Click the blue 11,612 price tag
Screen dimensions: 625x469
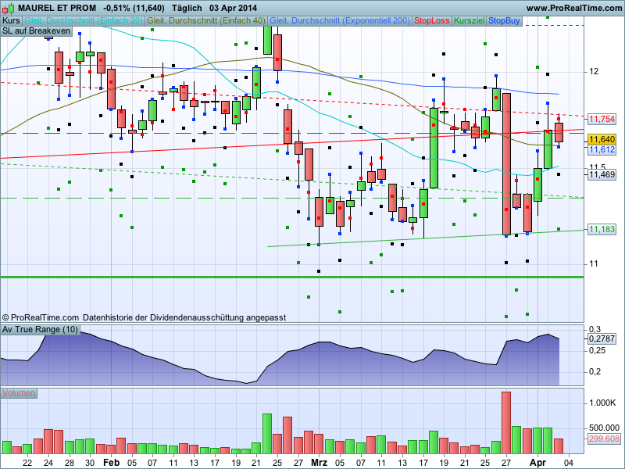click(x=602, y=150)
